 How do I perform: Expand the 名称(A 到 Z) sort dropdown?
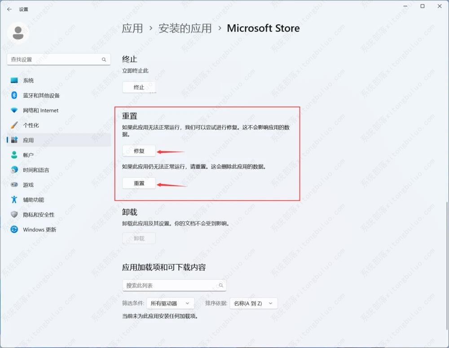(253, 304)
